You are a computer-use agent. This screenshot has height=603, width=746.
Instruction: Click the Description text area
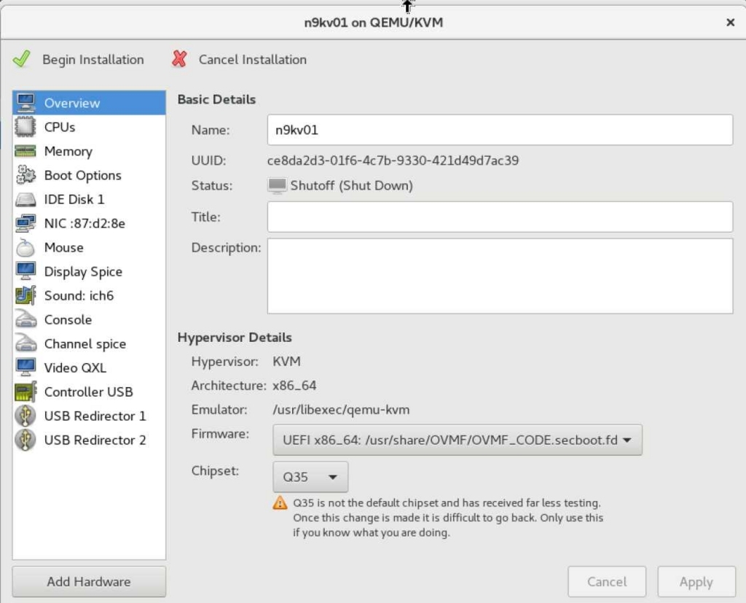pos(500,276)
